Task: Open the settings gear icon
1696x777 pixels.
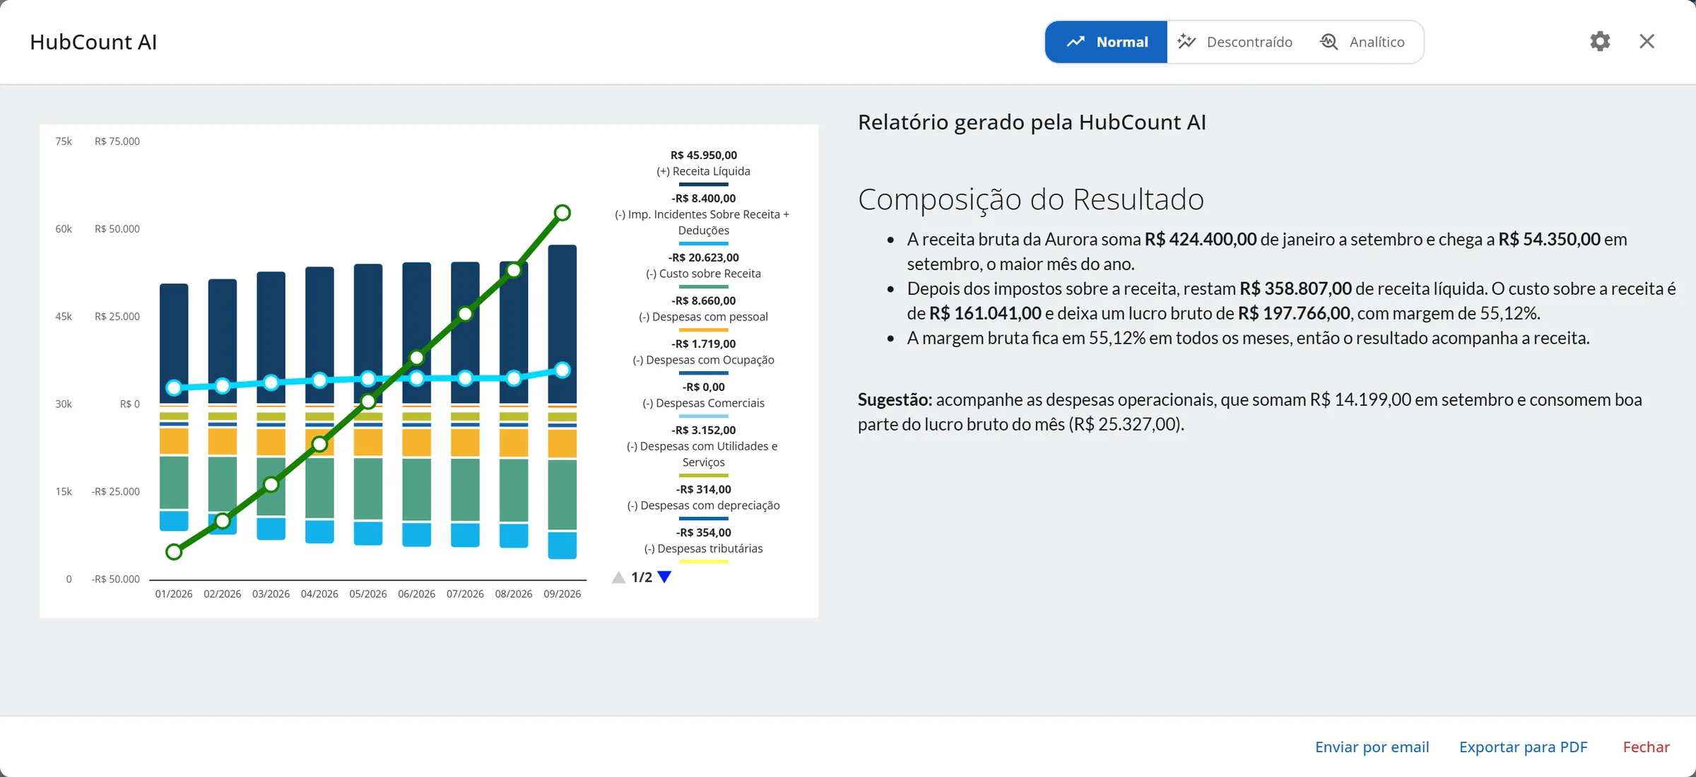Action: [x=1600, y=42]
